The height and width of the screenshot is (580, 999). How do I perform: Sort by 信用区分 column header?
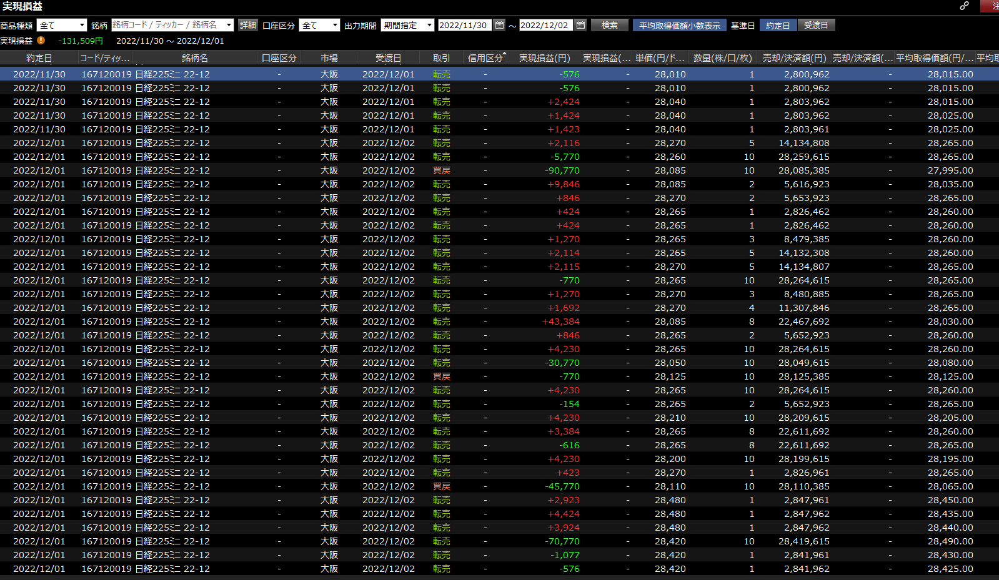485,57
